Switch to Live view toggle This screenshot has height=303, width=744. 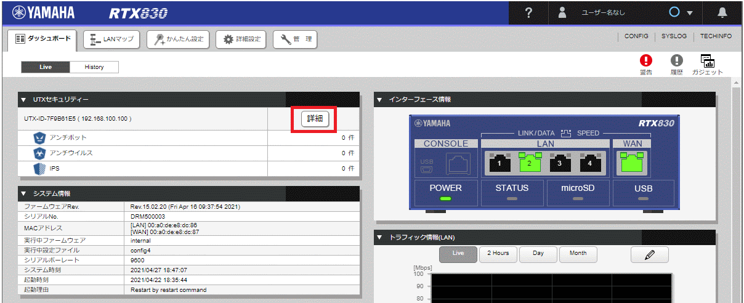pos(46,67)
